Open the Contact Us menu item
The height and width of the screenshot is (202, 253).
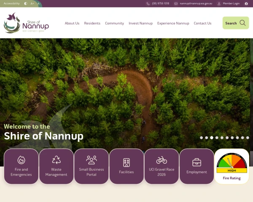coord(202,23)
